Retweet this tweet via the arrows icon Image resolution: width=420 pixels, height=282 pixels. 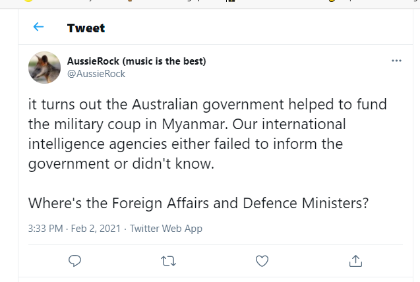tap(168, 261)
